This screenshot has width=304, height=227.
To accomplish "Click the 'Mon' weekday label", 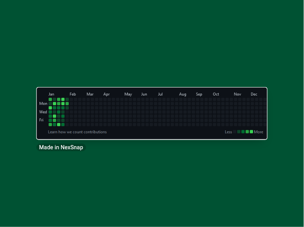I will point(43,104).
